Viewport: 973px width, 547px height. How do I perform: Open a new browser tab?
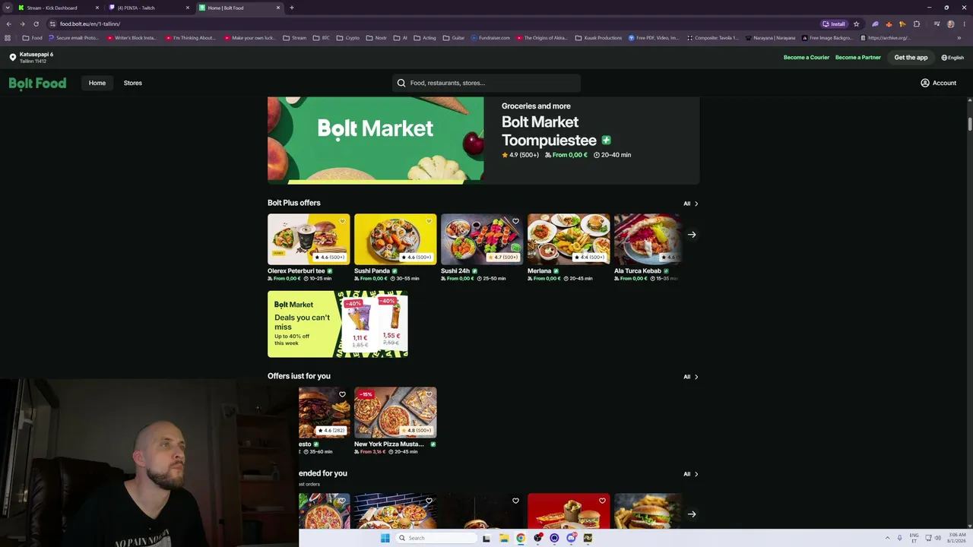click(x=292, y=8)
